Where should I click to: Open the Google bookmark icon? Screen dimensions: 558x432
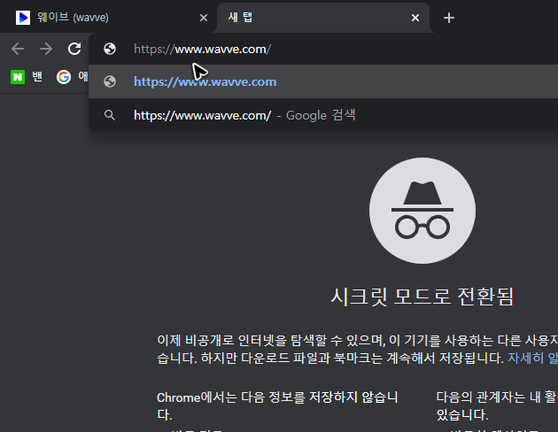64,77
